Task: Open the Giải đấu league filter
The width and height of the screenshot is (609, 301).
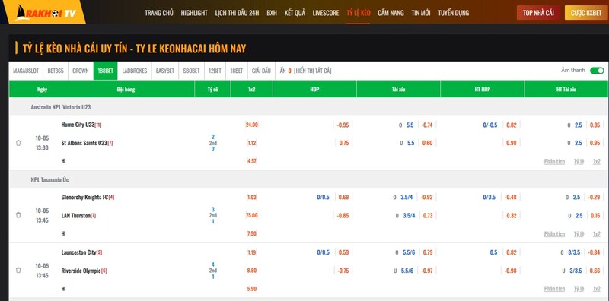Action: tap(261, 71)
